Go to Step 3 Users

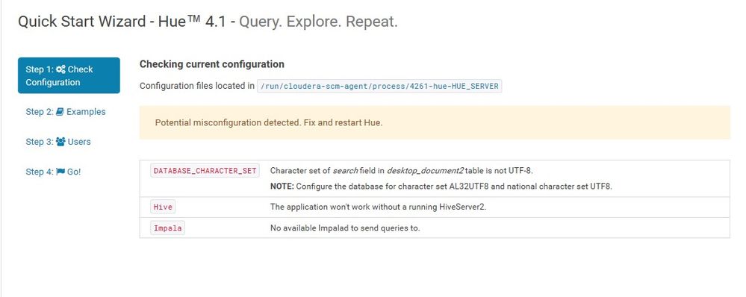[58, 142]
